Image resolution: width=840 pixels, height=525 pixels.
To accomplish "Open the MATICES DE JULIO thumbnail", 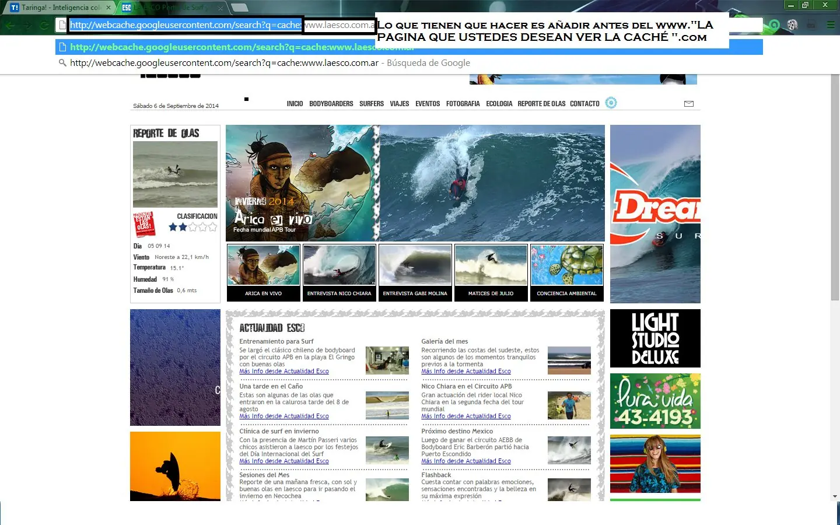I will pyautogui.click(x=491, y=272).
